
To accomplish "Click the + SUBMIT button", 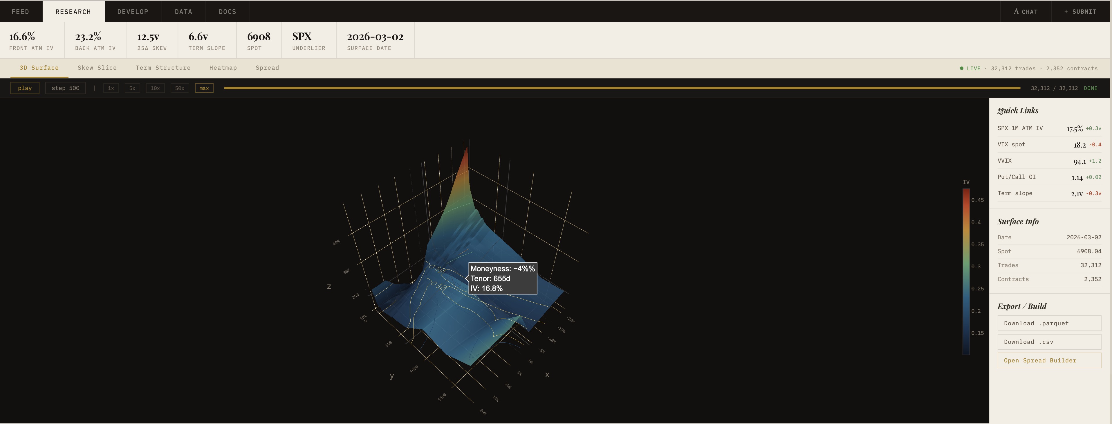I will click(1080, 12).
